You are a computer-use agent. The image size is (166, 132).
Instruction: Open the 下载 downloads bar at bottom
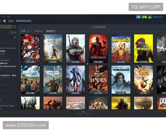(83, 112)
